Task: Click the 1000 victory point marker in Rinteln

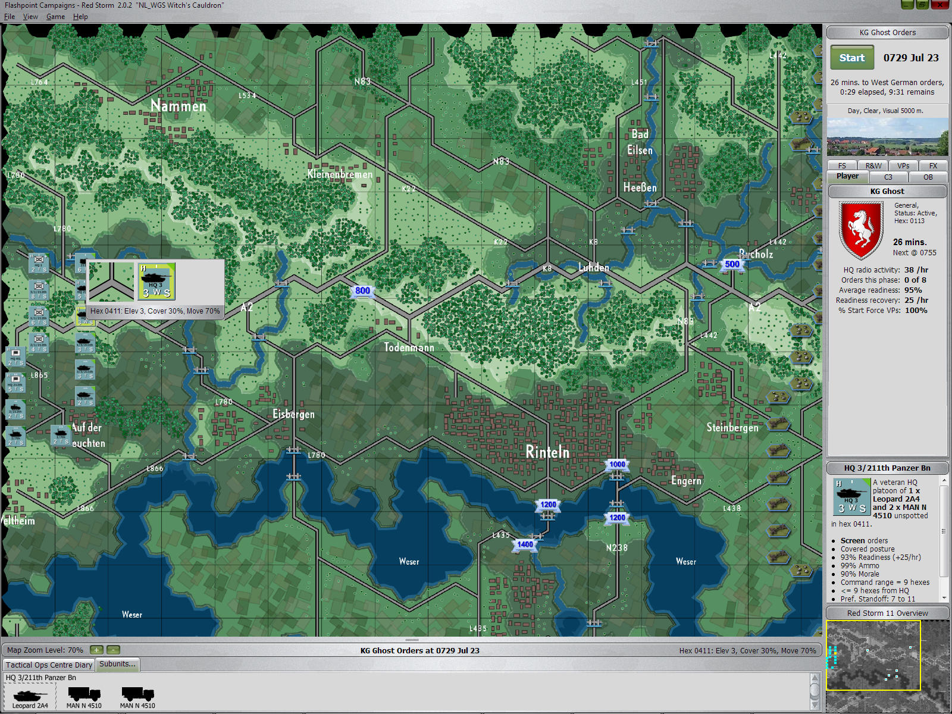Action: tap(617, 465)
